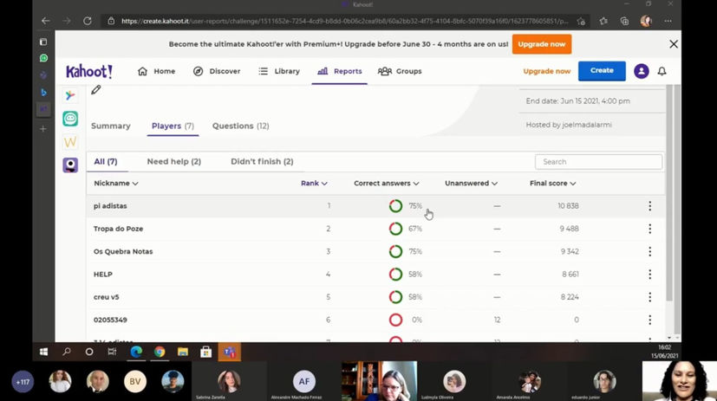The image size is (717, 401).
Task: Open options menu for 02055349
Action: tap(649, 320)
